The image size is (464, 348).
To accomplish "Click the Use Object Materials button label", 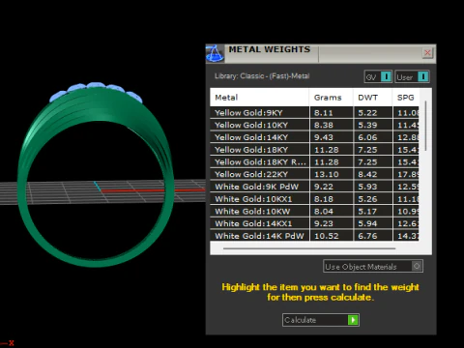I will tap(361, 267).
